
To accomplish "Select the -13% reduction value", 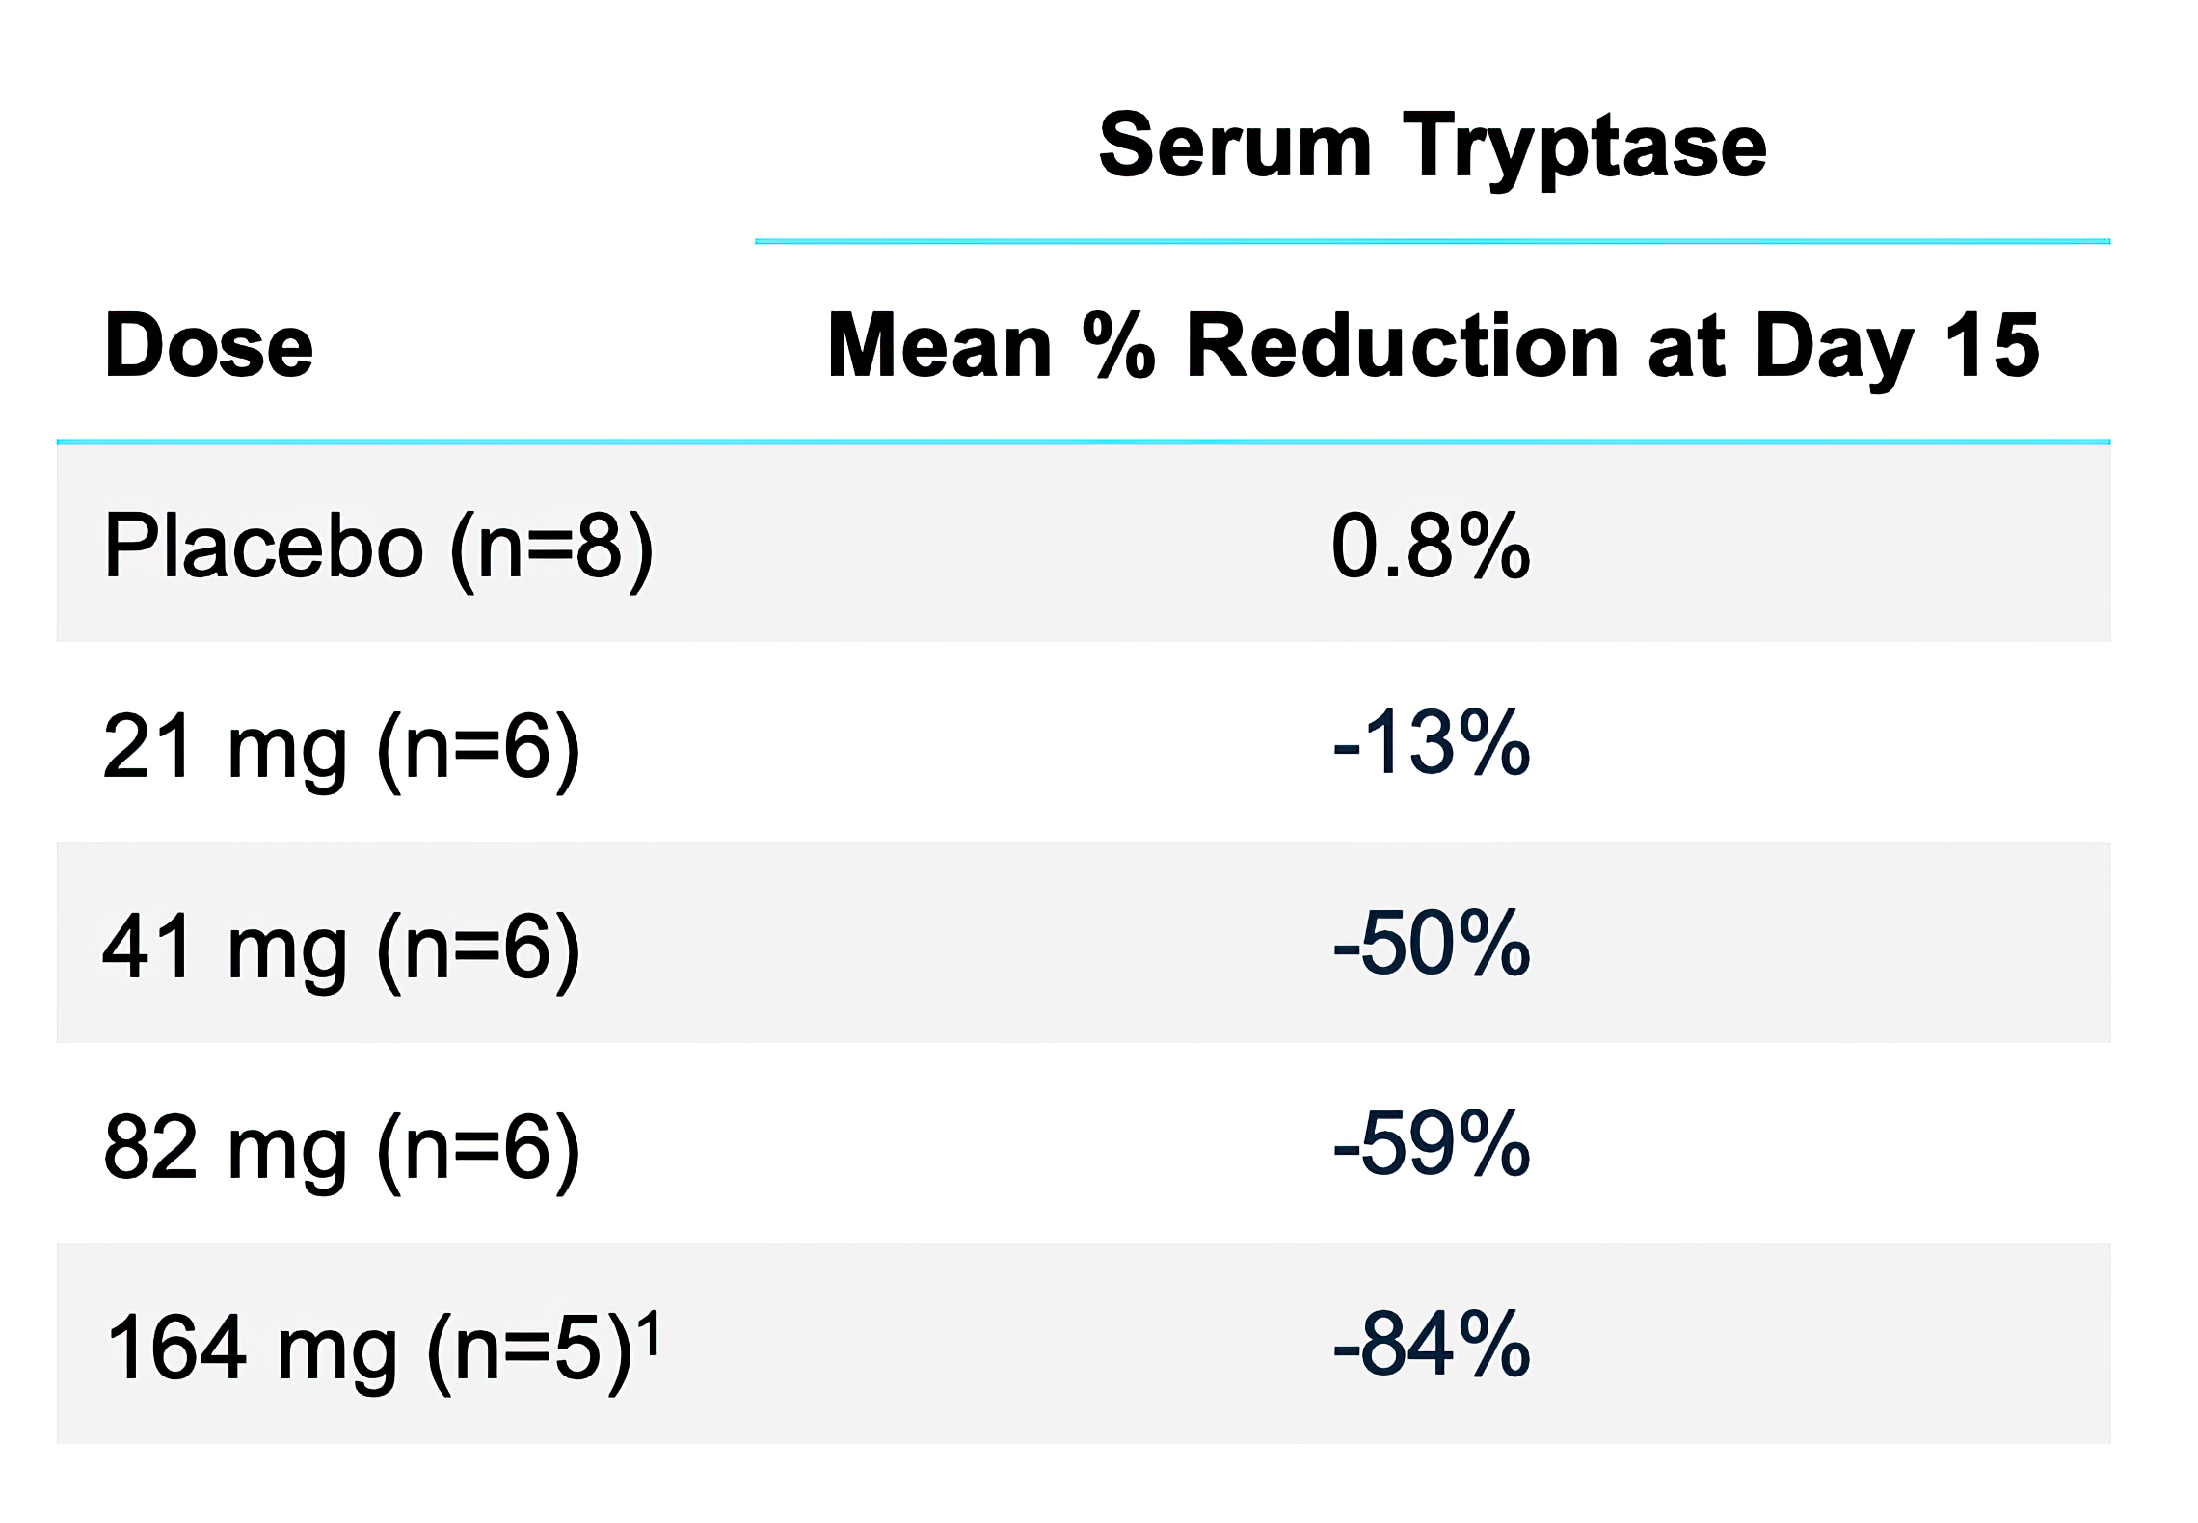I will point(1431,743).
